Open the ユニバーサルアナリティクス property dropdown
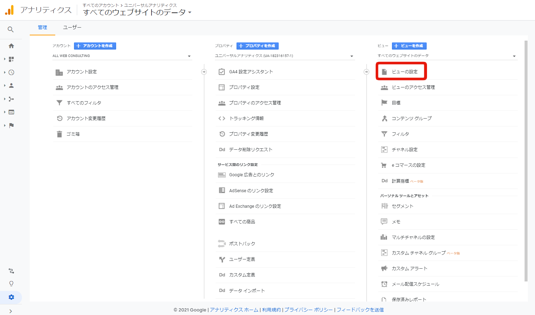The width and height of the screenshot is (535, 315). [285, 56]
